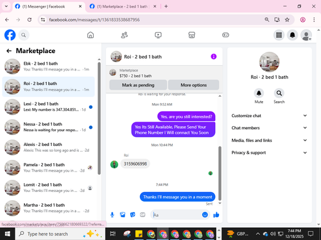The width and height of the screenshot is (321, 240).
Task: Click the 'Yes, are you still interested?' message
Action: (x=186, y=116)
